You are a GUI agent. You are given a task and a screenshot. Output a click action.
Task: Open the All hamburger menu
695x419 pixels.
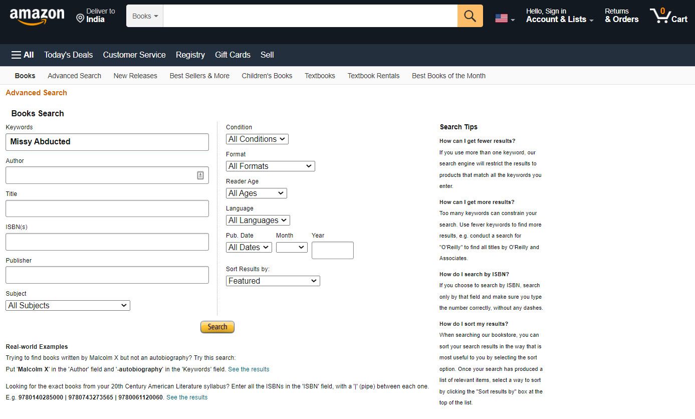[x=22, y=55]
